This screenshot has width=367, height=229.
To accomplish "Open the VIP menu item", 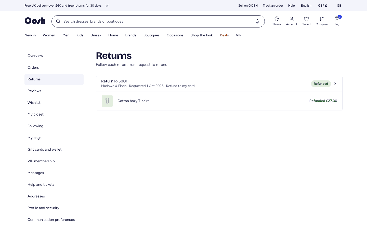I will 239,35.
